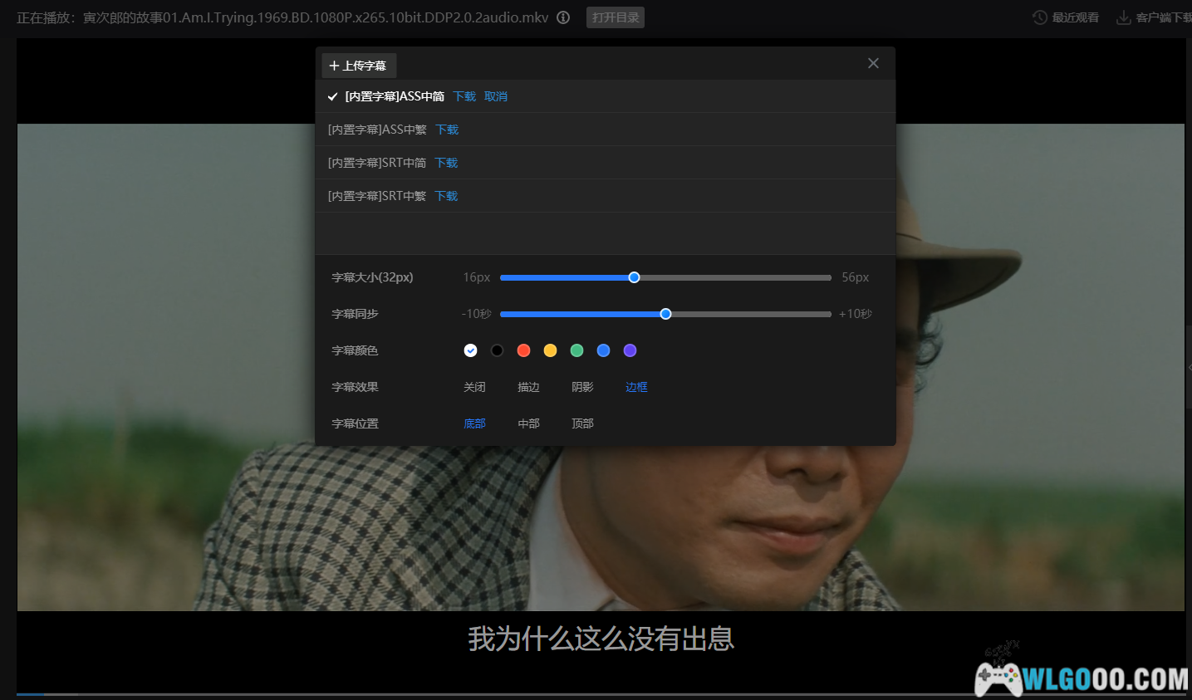This screenshot has width=1192, height=700.
Task: Set subtitle color to purple
Action: 630,350
